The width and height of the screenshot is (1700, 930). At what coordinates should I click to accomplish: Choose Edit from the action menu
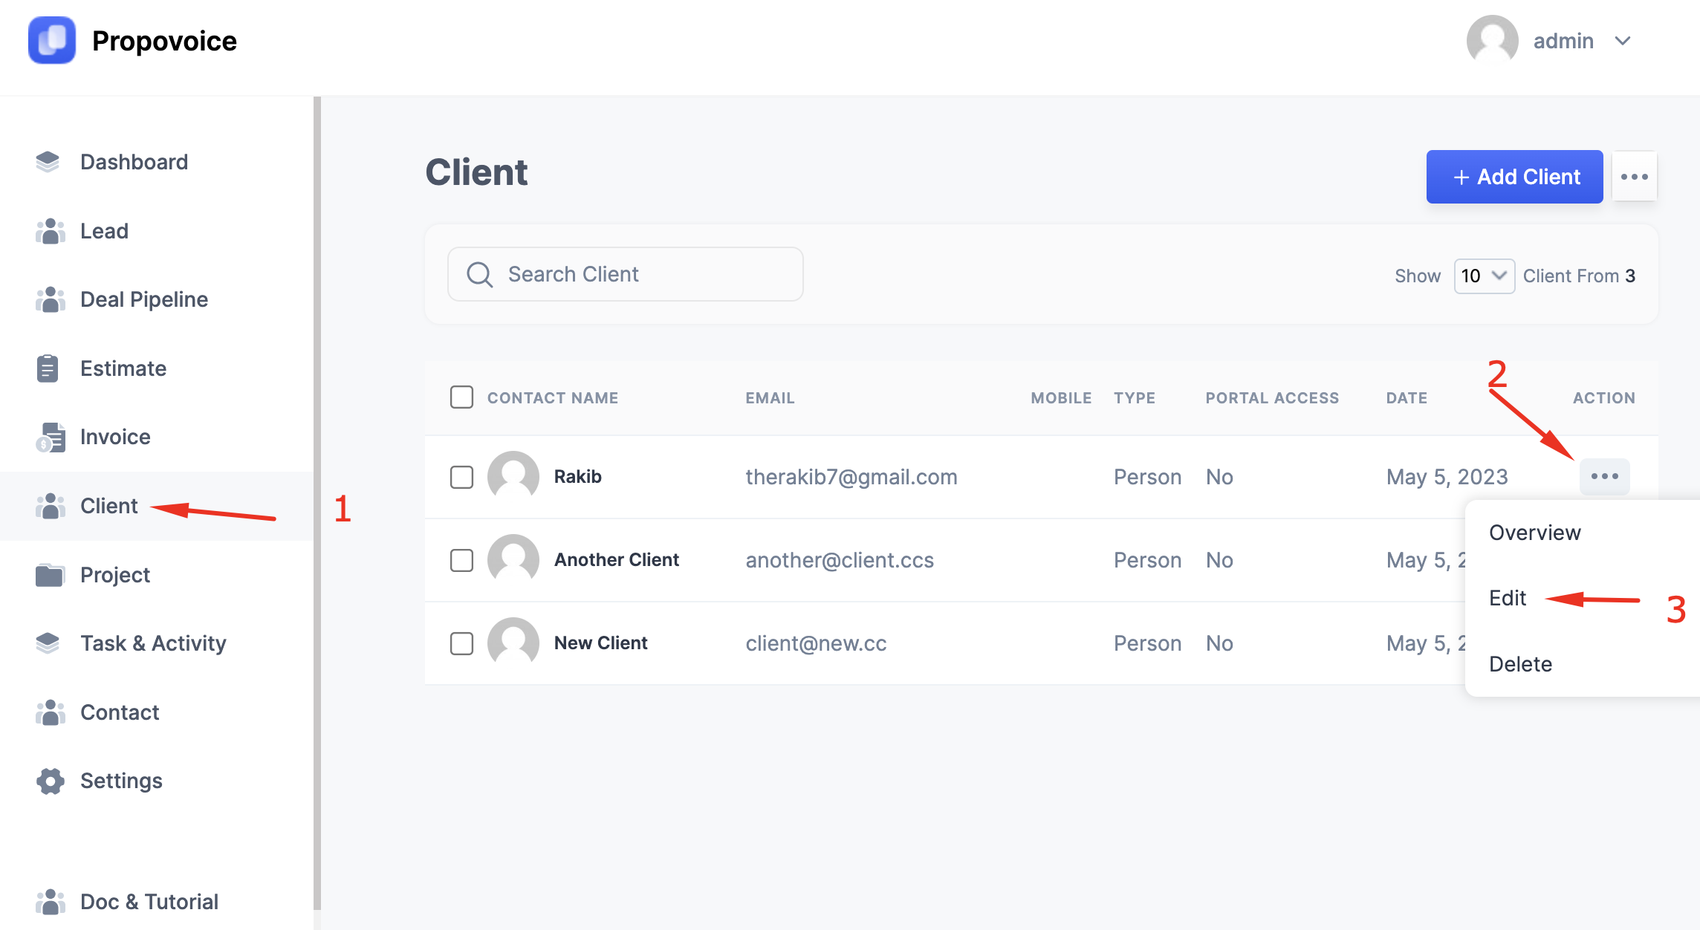(x=1508, y=598)
